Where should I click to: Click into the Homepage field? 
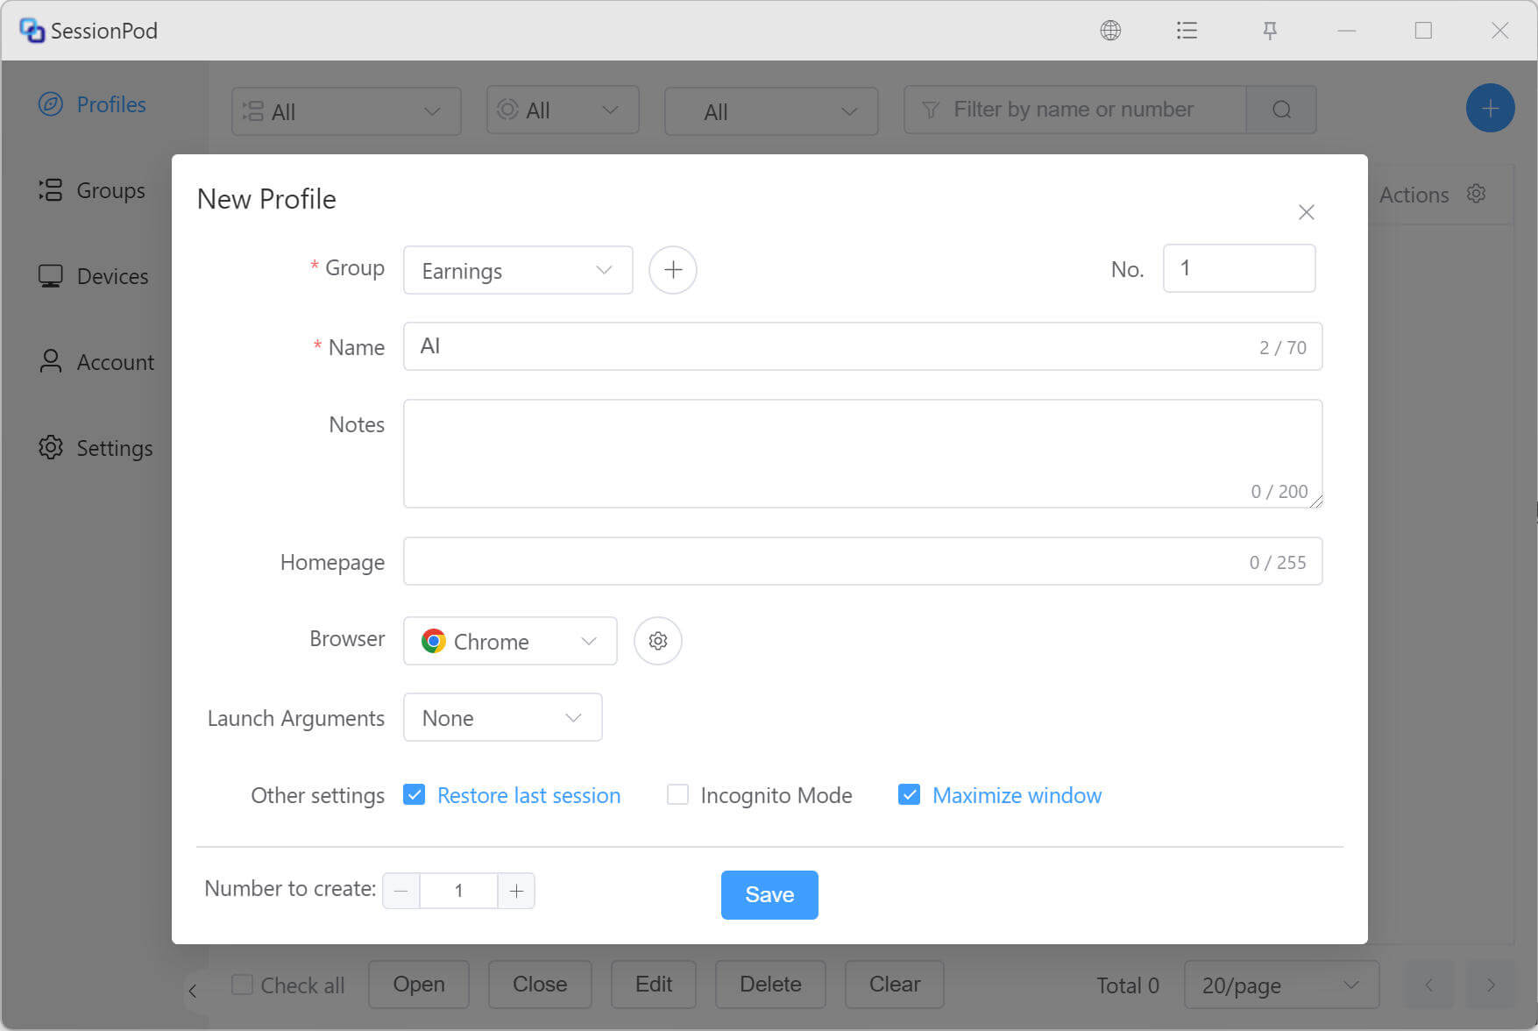[862, 561]
